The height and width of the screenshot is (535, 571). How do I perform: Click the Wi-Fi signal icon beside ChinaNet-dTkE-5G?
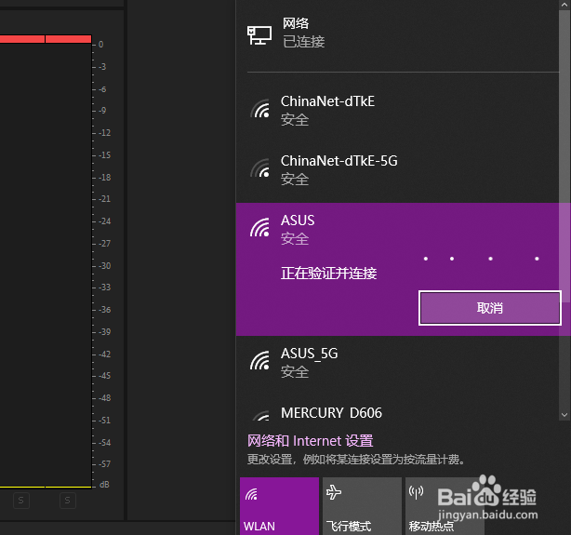click(260, 168)
